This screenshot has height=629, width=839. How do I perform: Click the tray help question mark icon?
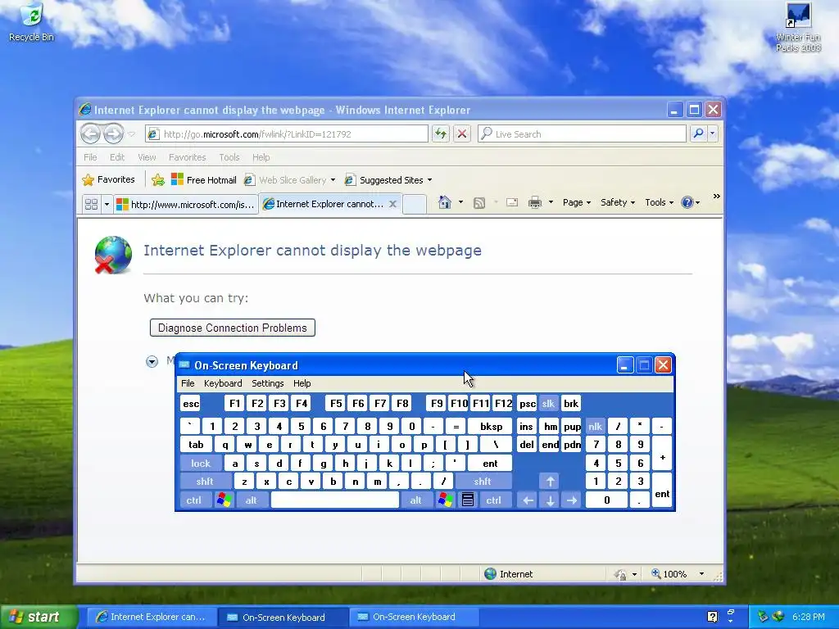(712, 617)
